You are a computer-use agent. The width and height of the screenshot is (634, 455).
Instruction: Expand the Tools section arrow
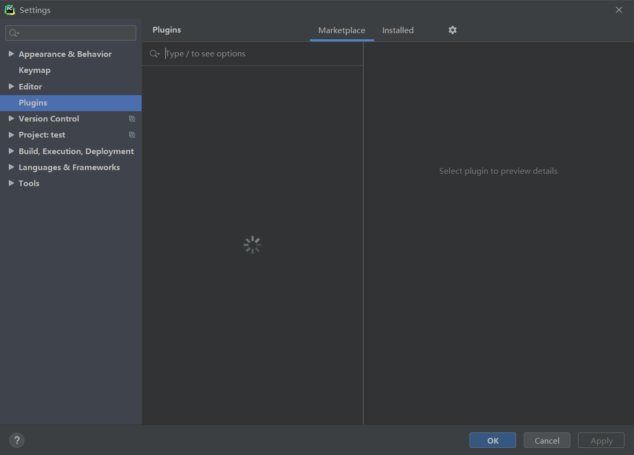11,183
